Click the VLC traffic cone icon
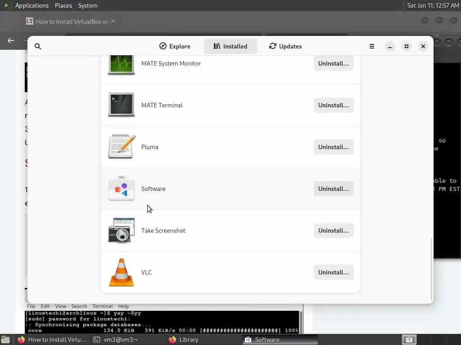Image resolution: width=461 pixels, height=345 pixels. [122, 272]
